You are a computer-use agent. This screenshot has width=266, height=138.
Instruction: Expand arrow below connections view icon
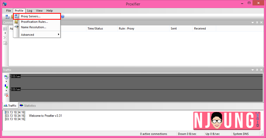5,33
